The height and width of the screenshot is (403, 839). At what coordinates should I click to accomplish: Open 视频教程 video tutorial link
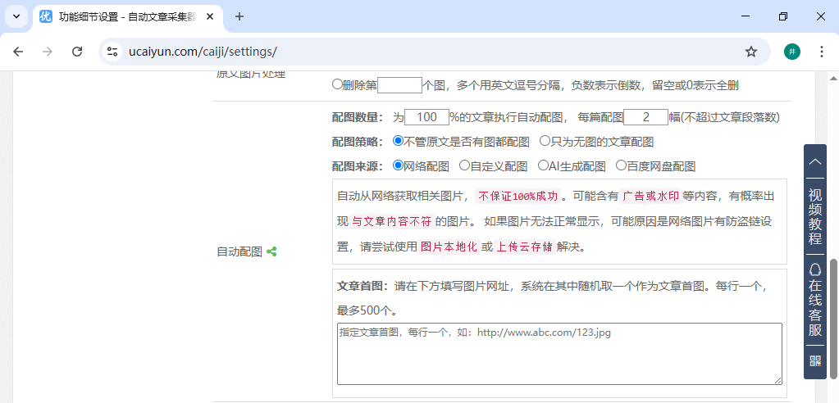coord(814,216)
